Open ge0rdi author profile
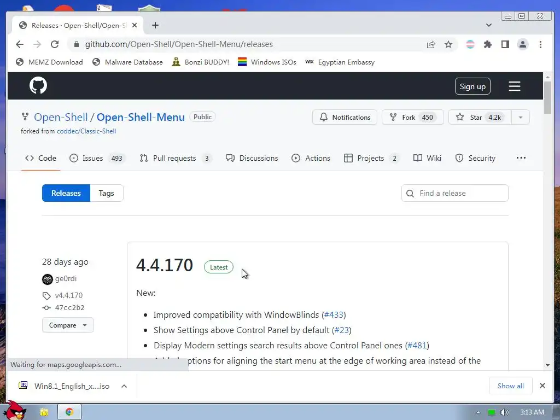Screen dimensions: 560x420 (66, 278)
